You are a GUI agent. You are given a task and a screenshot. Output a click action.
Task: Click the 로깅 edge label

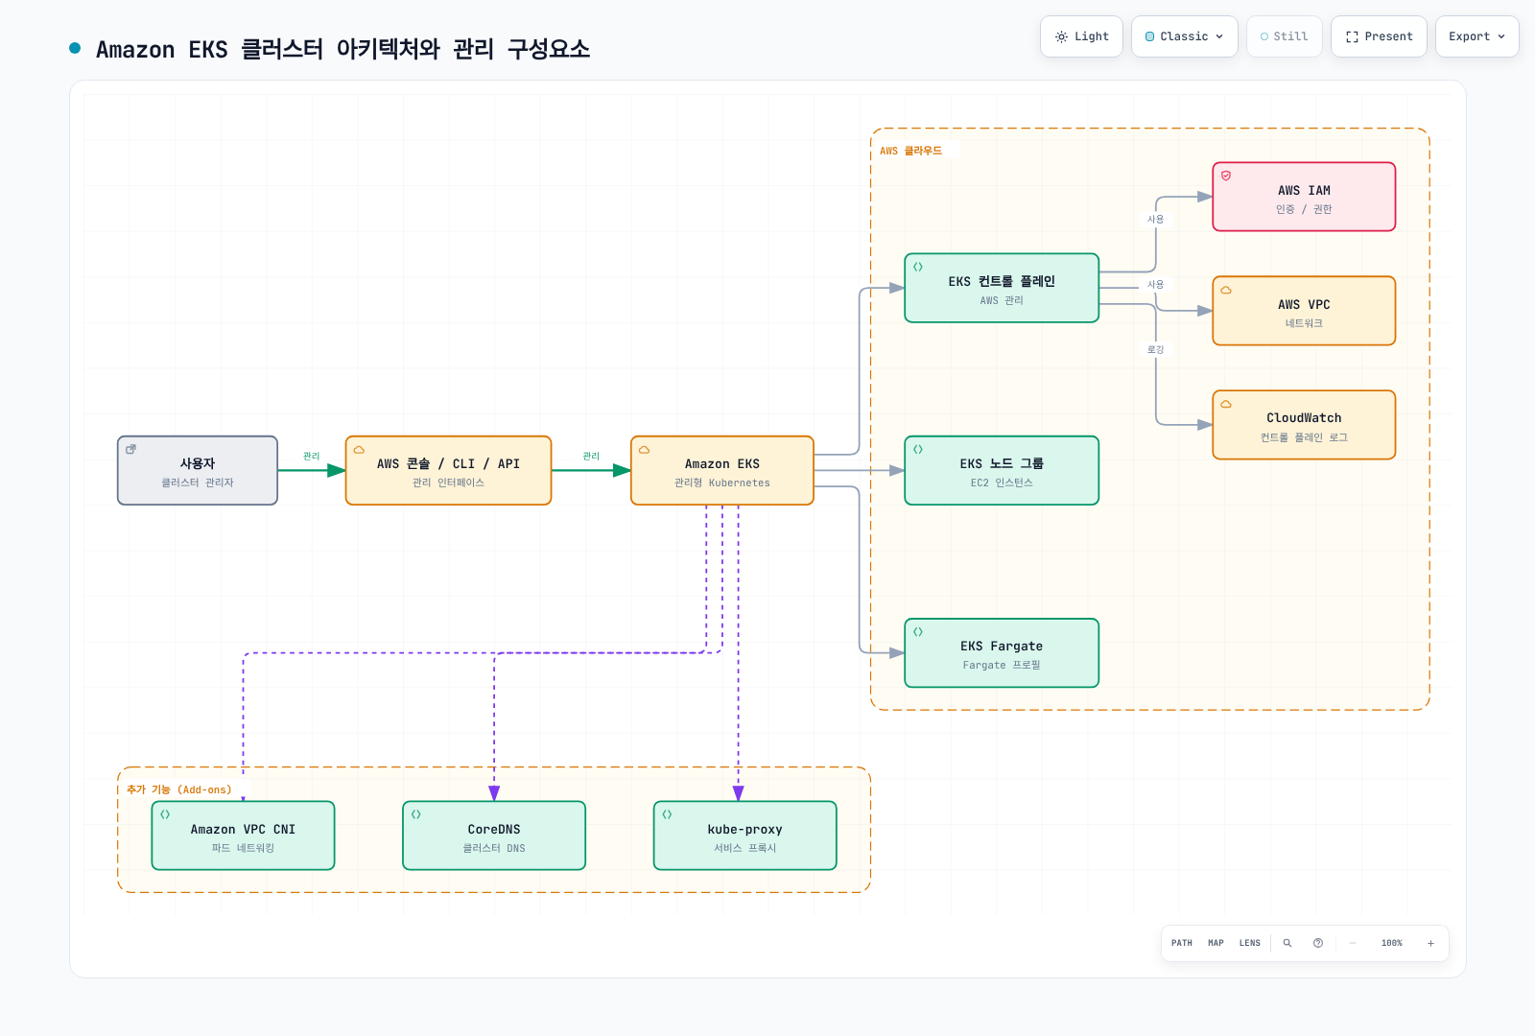pyautogui.click(x=1156, y=350)
